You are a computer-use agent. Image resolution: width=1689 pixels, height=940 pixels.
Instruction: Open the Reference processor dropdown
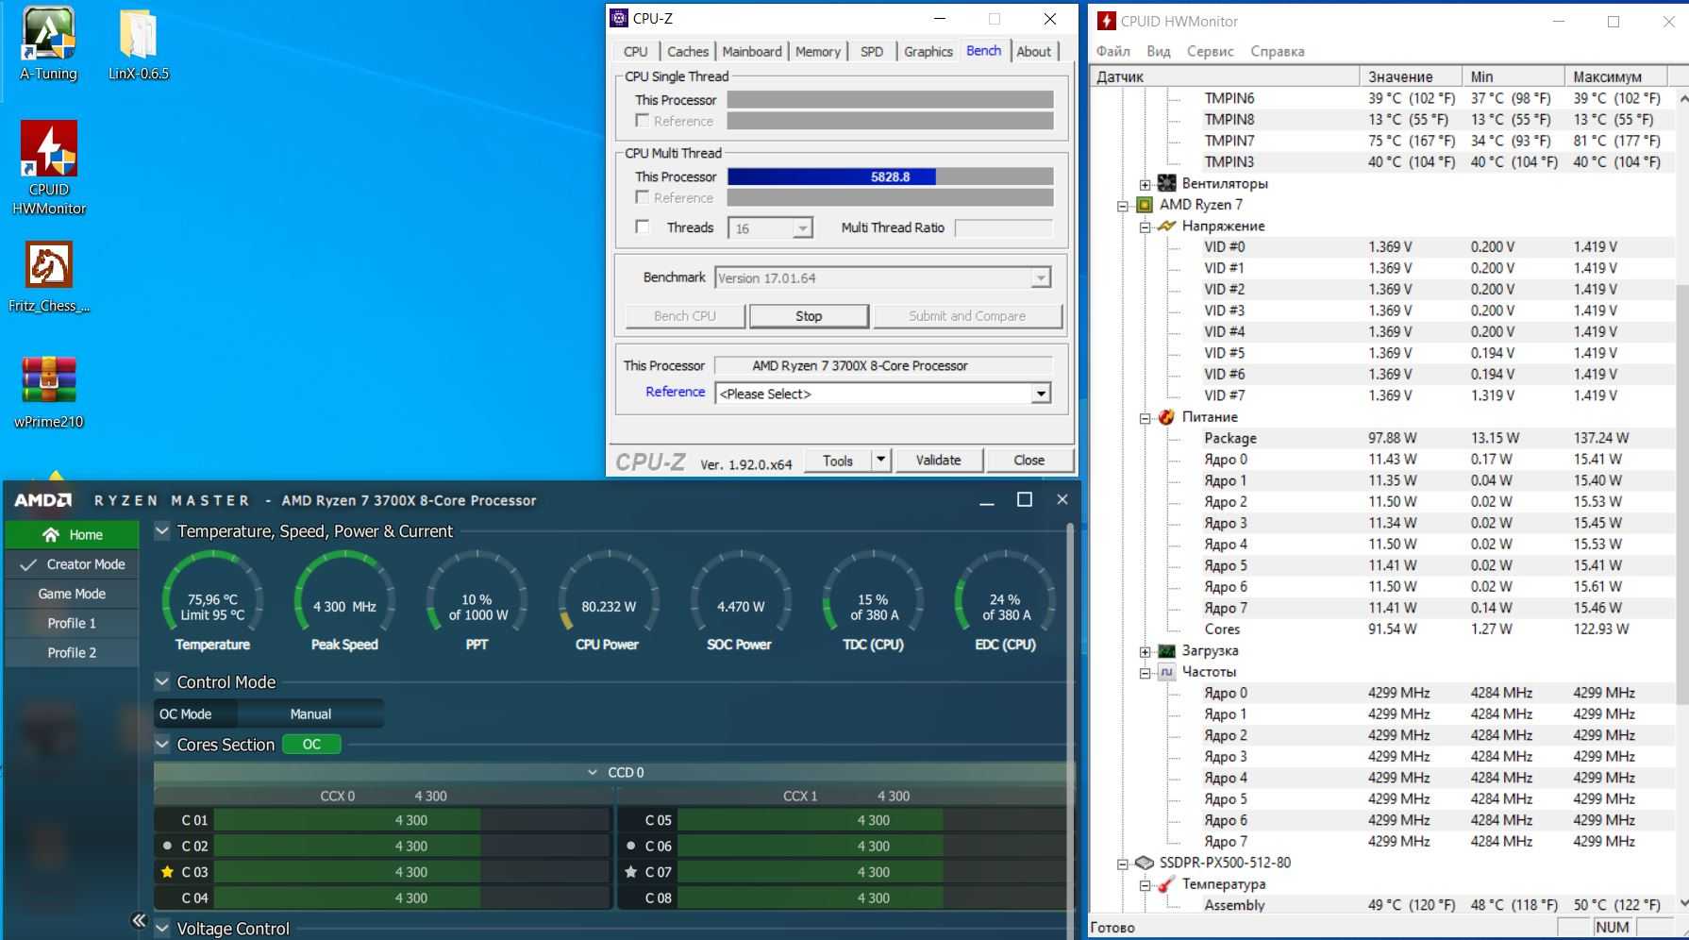(x=1040, y=394)
